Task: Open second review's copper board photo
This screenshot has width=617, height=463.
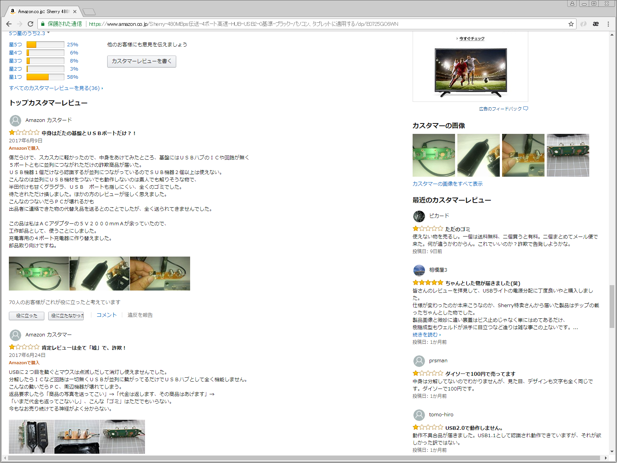Action: (x=77, y=437)
